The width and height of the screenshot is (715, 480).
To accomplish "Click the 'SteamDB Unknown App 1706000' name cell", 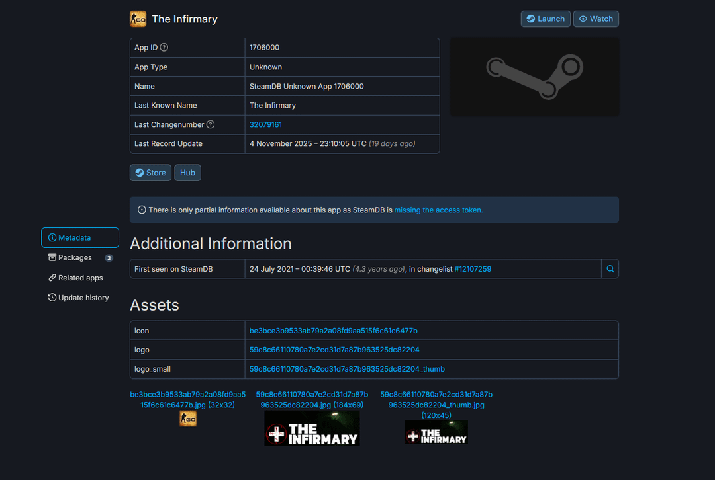I will tap(342, 86).
